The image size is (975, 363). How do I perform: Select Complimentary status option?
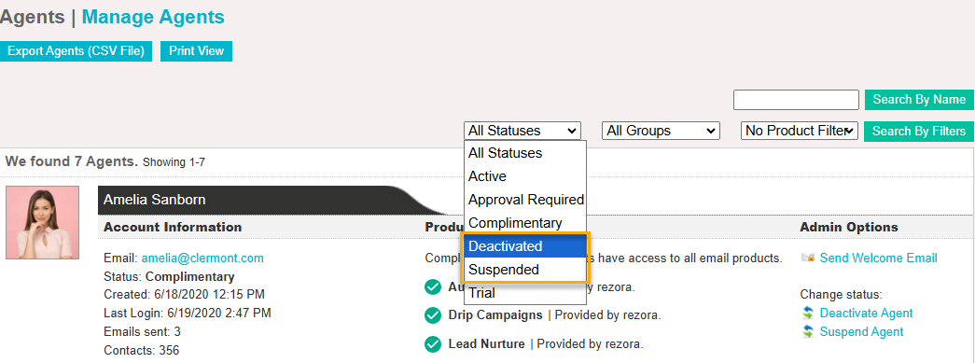coord(524,222)
